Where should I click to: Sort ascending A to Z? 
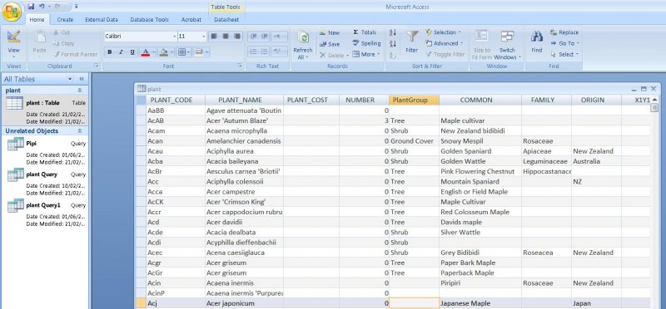pyautogui.click(x=393, y=32)
